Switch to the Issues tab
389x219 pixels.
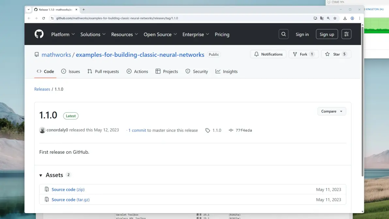(x=70, y=71)
